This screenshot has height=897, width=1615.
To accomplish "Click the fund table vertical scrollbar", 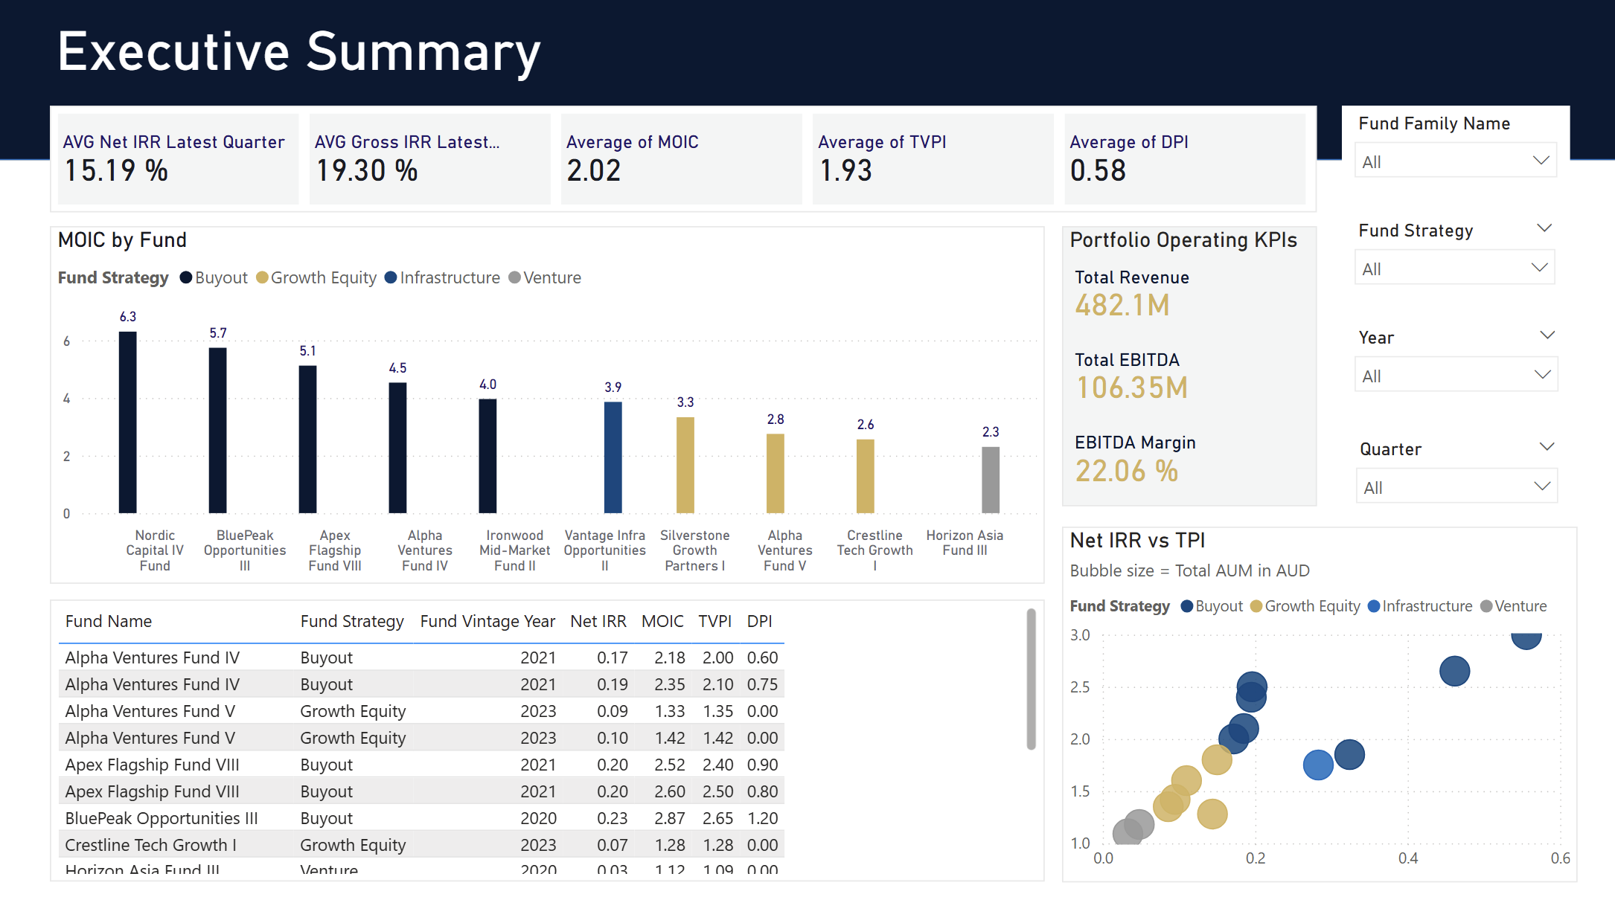I will pos(1031,679).
